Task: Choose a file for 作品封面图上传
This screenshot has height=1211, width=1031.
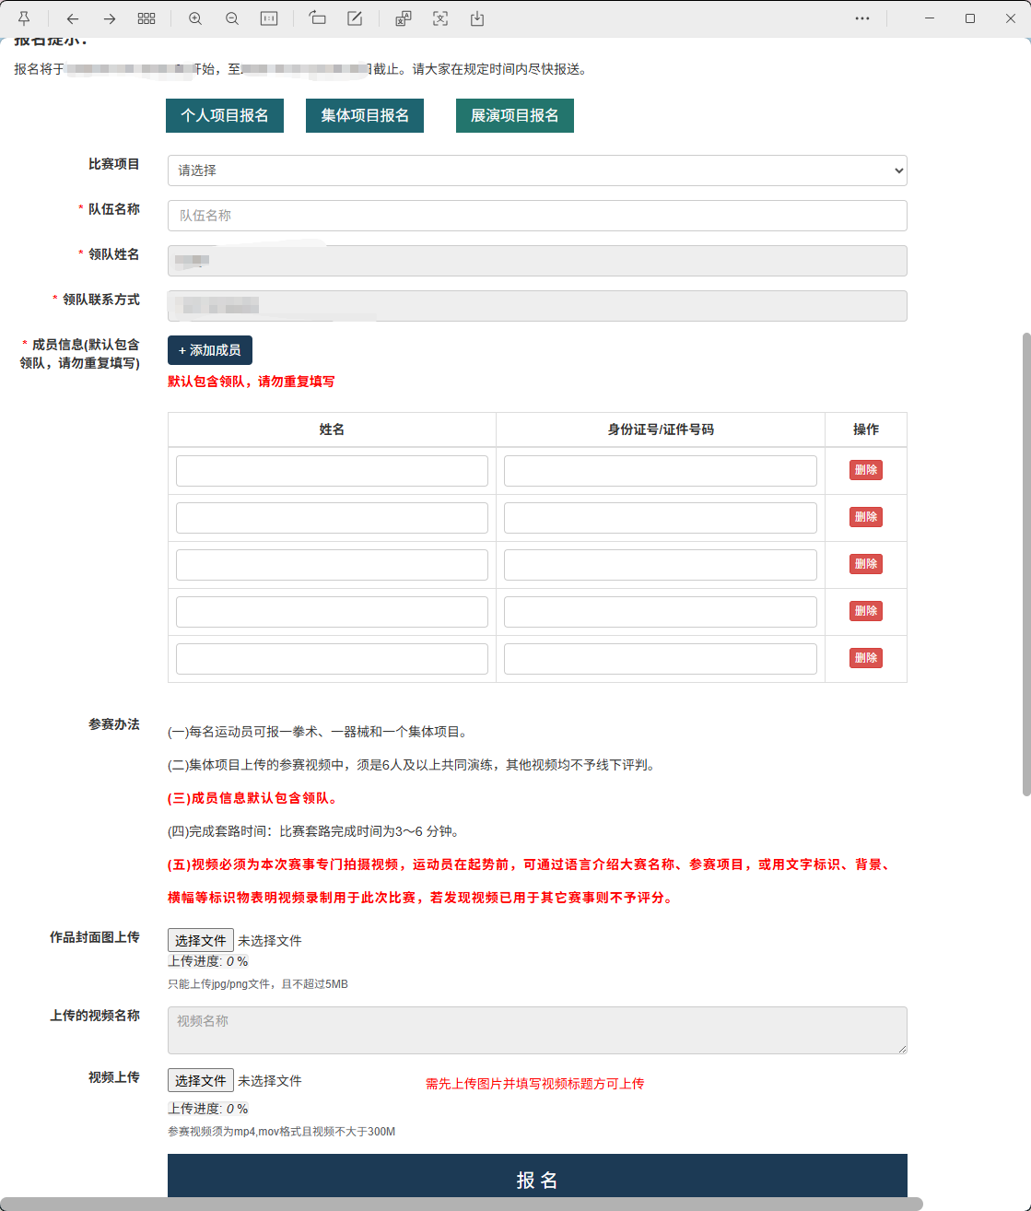Action: [200, 940]
